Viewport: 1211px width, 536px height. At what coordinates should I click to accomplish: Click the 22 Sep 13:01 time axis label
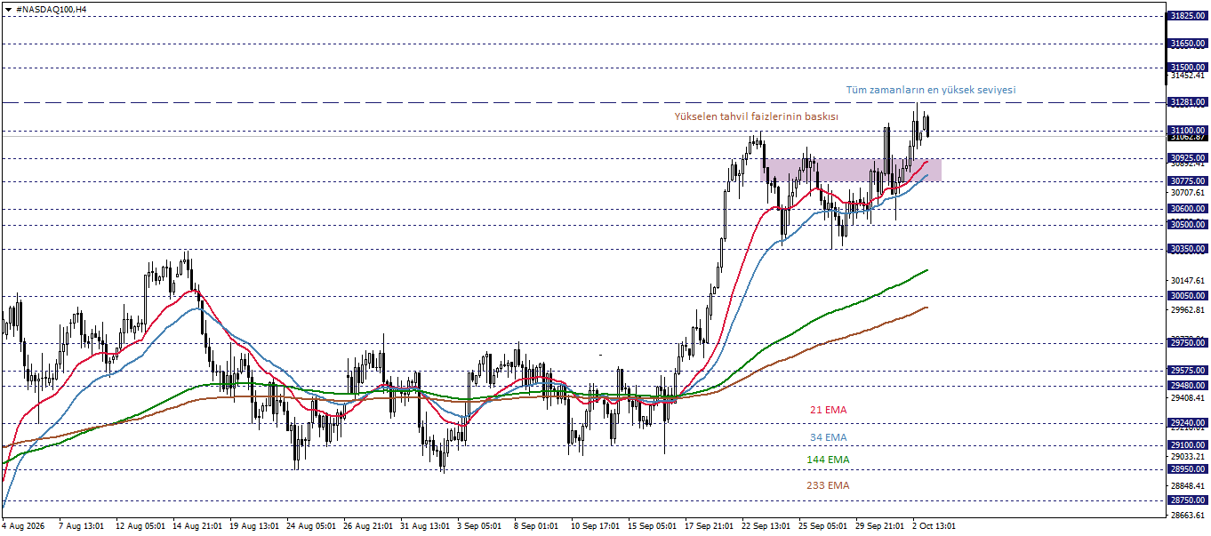tap(766, 526)
